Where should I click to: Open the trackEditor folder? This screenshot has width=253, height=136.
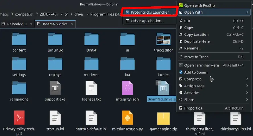[x=163, y=39]
